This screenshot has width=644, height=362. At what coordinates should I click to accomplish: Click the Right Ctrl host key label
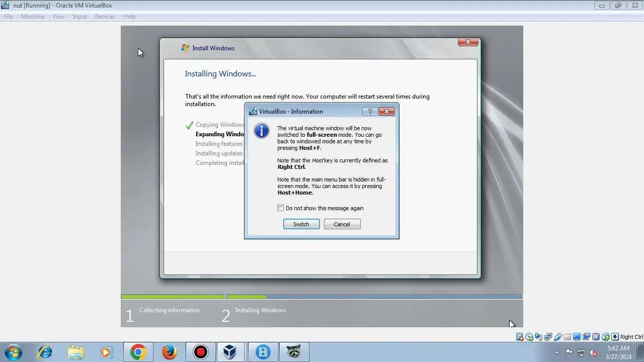tap(631, 337)
